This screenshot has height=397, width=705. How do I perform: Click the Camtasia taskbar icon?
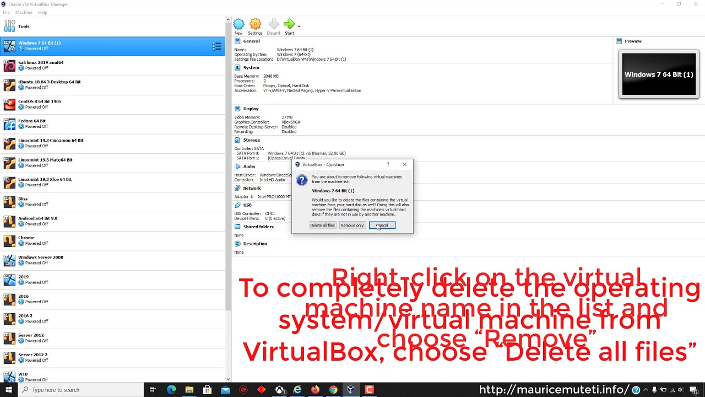(369, 390)
